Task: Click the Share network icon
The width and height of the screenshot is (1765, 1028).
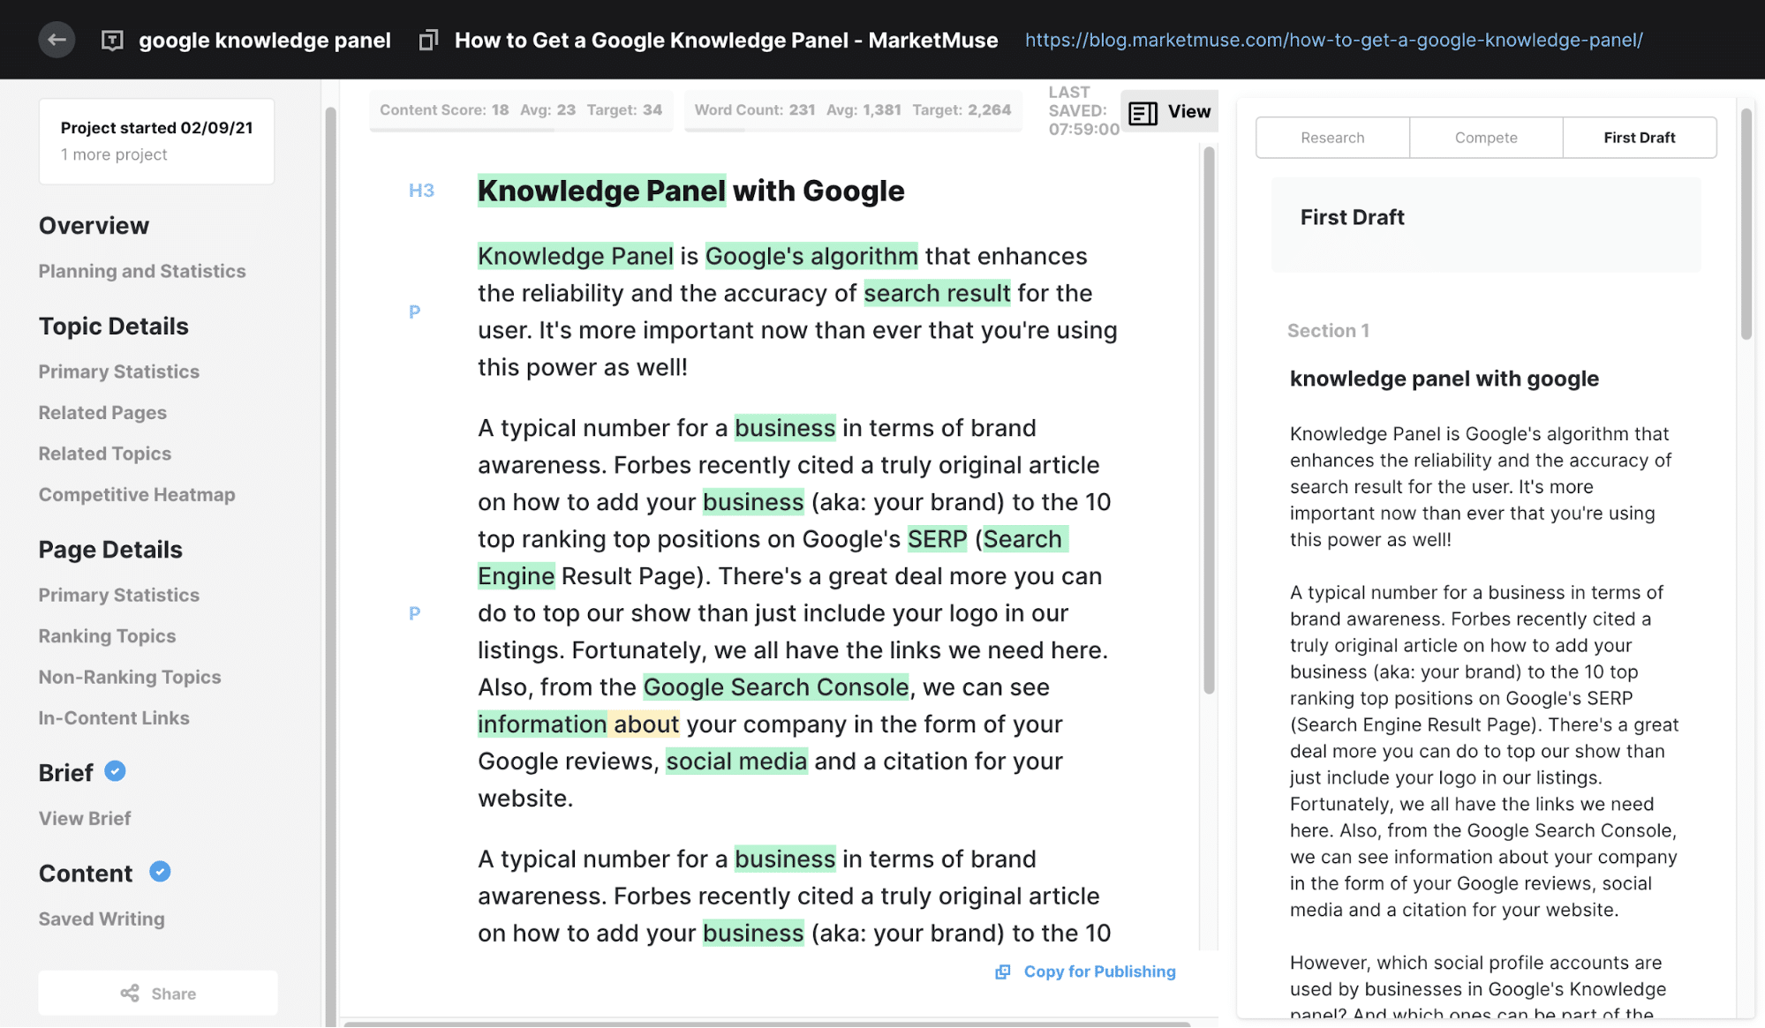Action: pos(130,994)
